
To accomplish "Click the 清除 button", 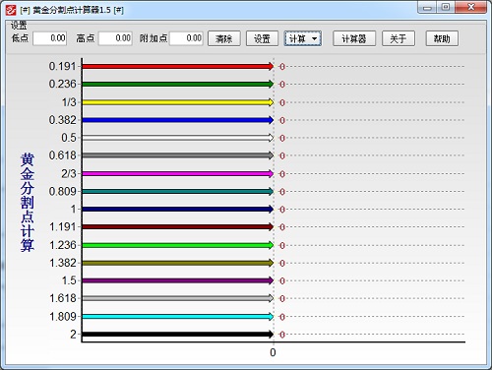I will pos(224,38).
